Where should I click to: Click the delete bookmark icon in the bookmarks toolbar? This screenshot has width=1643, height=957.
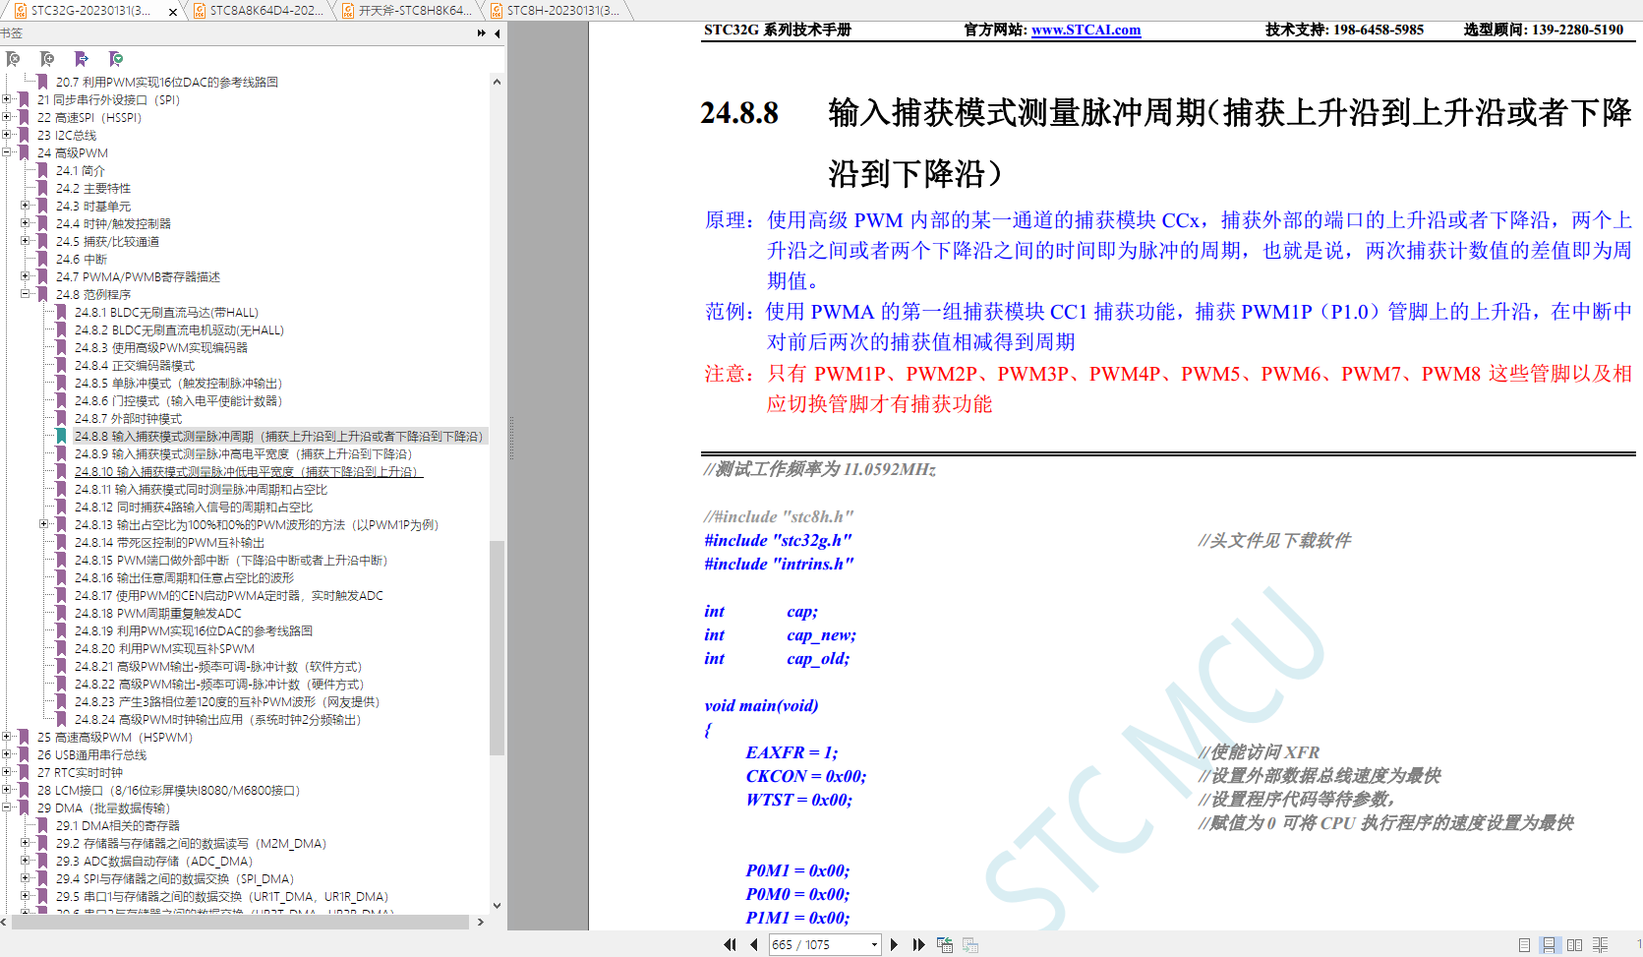14,59
